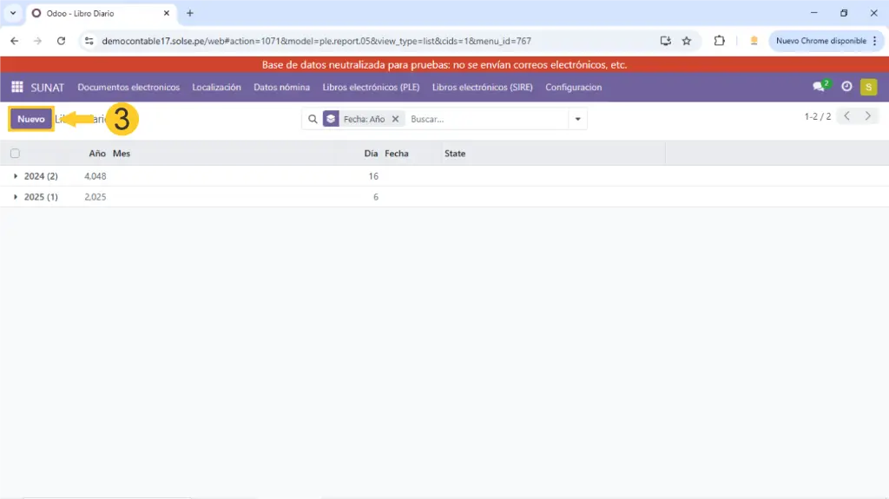Open the user avatar menu

tap(868, 87)
